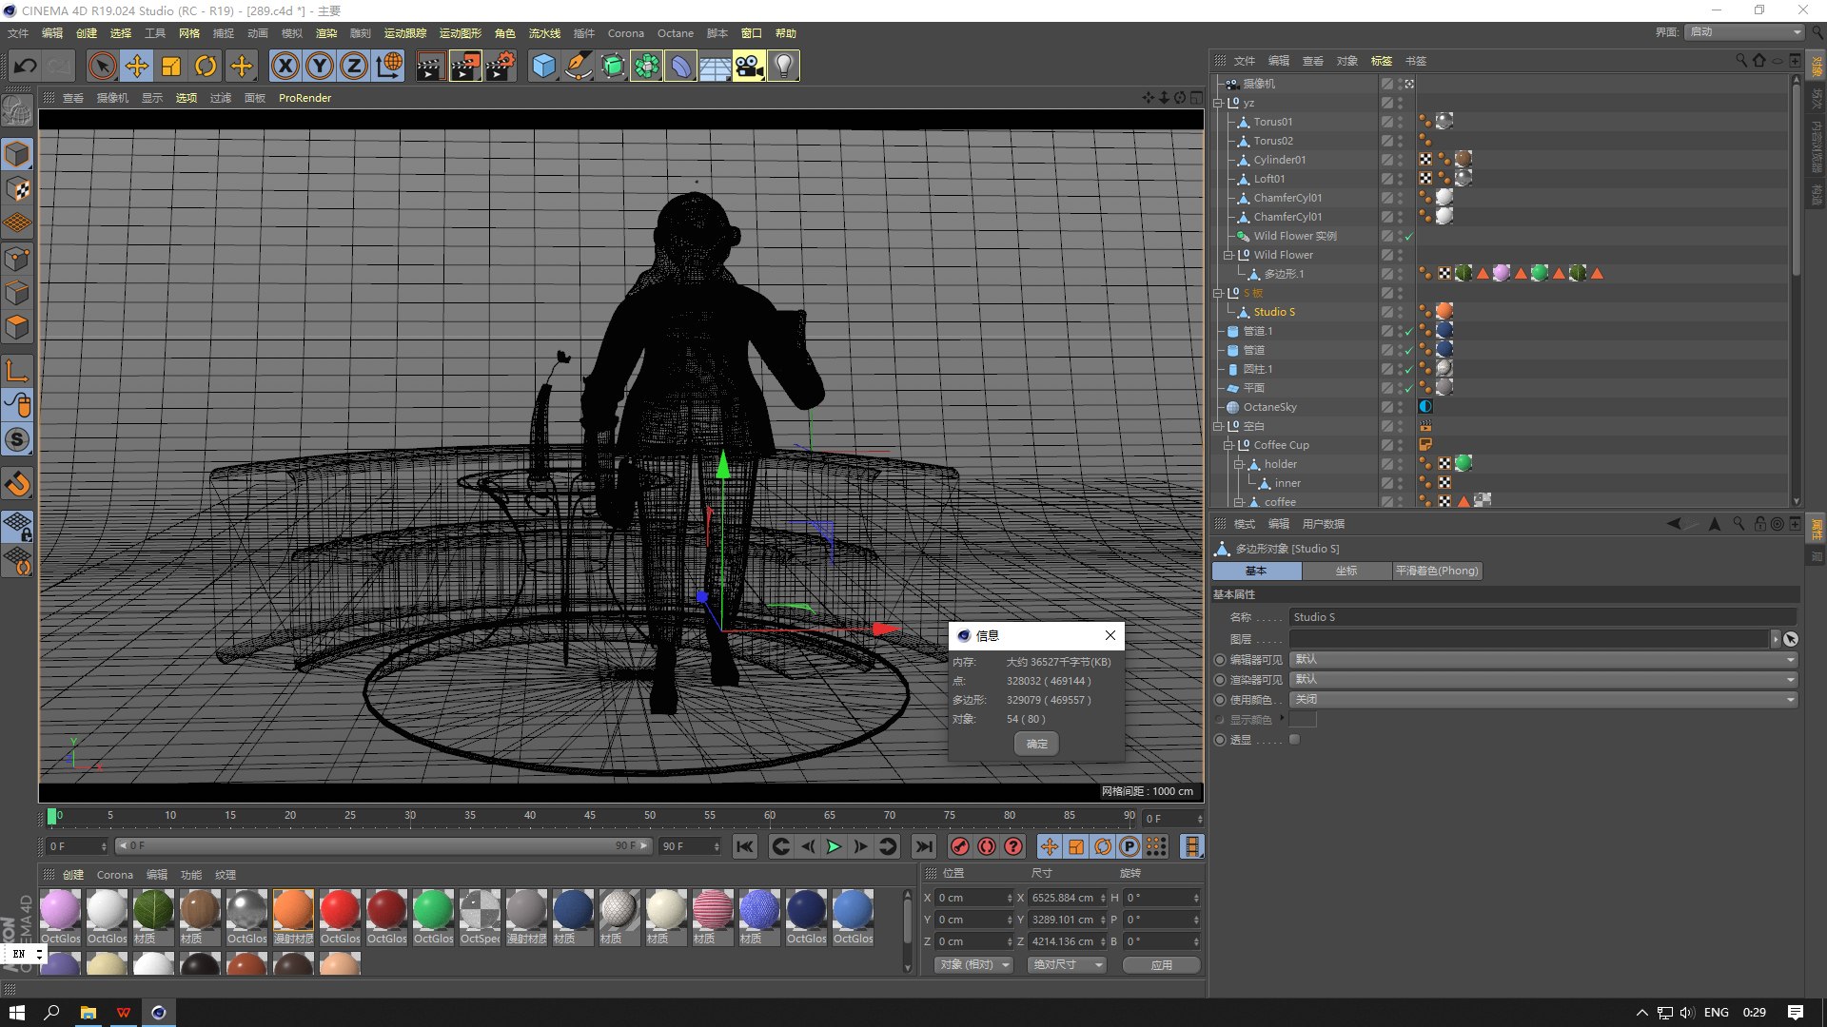Toggle the green check on 管道.1
This screenshot has height=1027, width=1827.
(1409, 331)
